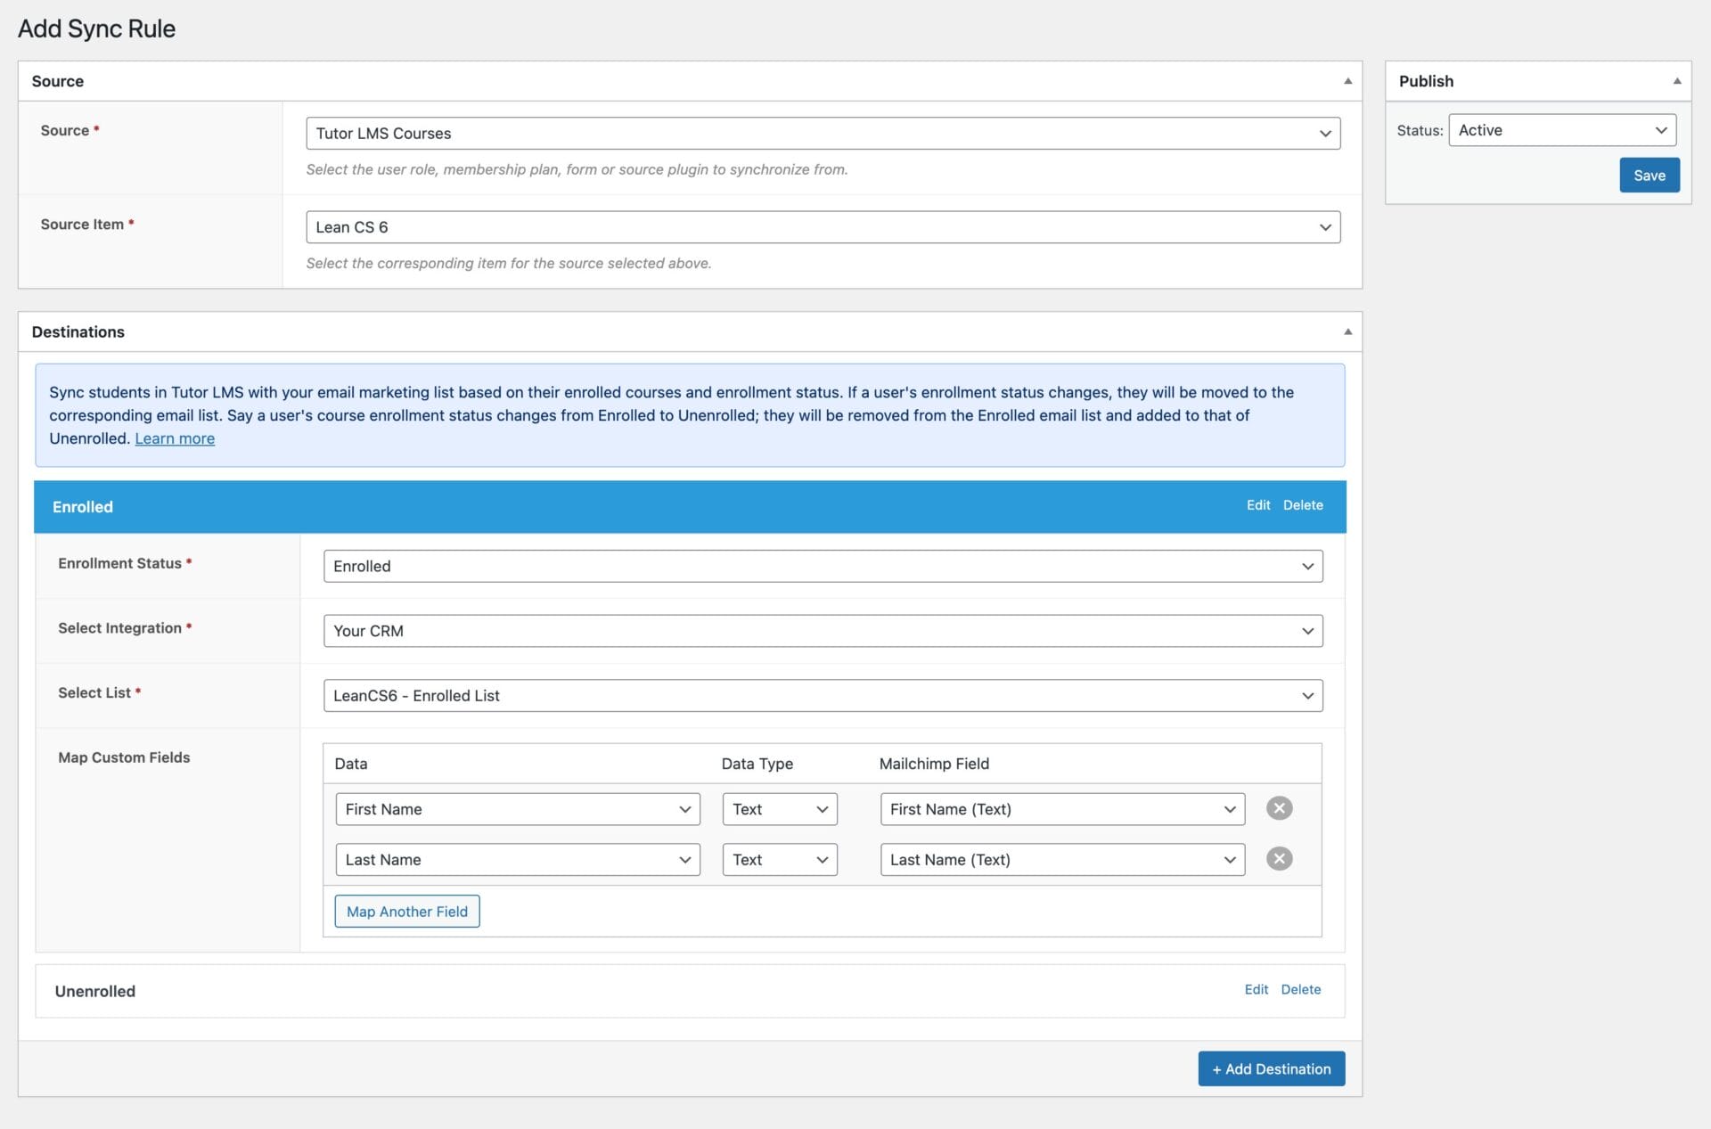Click the Map Another Field button
The height and width of the screenshot is (1129, 1711).
pyautogui.click(x=405, y=910)
